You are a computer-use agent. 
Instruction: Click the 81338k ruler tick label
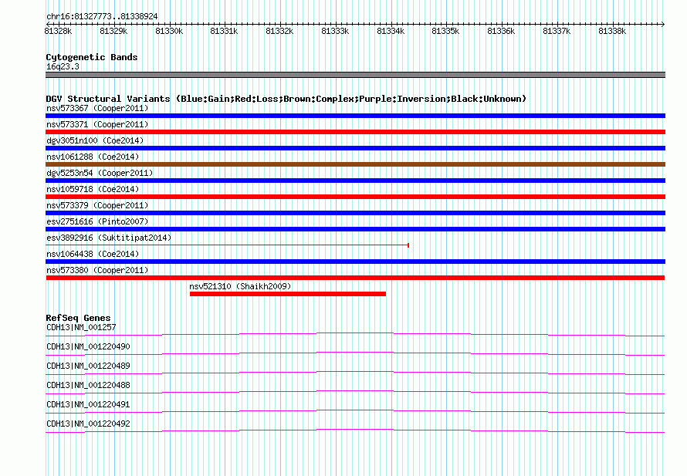click(x=613, y=31)
